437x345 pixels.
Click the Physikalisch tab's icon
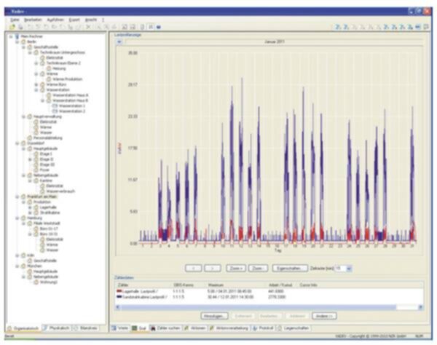pyautogui.click(x=45, y=328)
